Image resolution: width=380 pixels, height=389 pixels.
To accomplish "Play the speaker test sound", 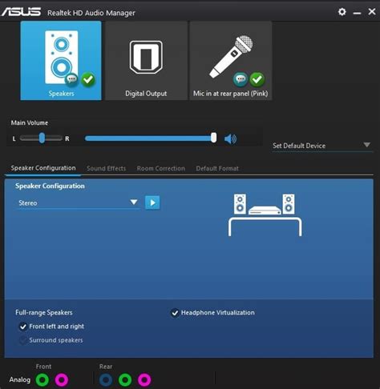I will pyautogui.click(x=152, y=203).
